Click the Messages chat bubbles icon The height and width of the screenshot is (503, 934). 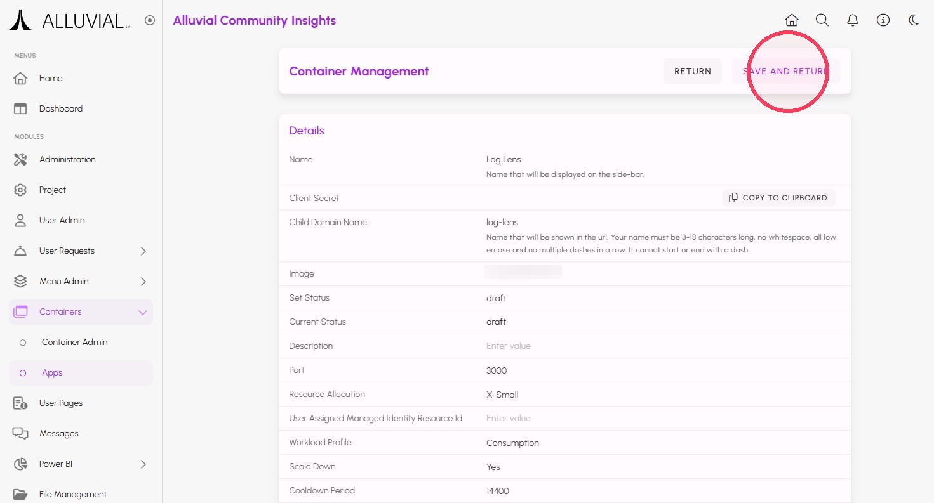[20, 434]
